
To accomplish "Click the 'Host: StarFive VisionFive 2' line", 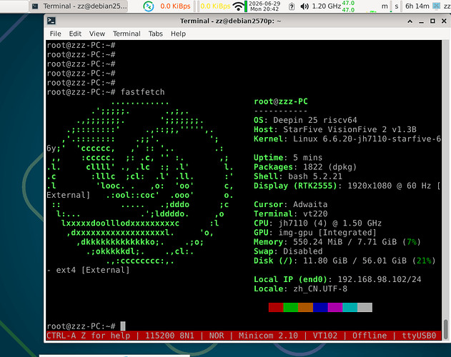I will pos(335,130).
